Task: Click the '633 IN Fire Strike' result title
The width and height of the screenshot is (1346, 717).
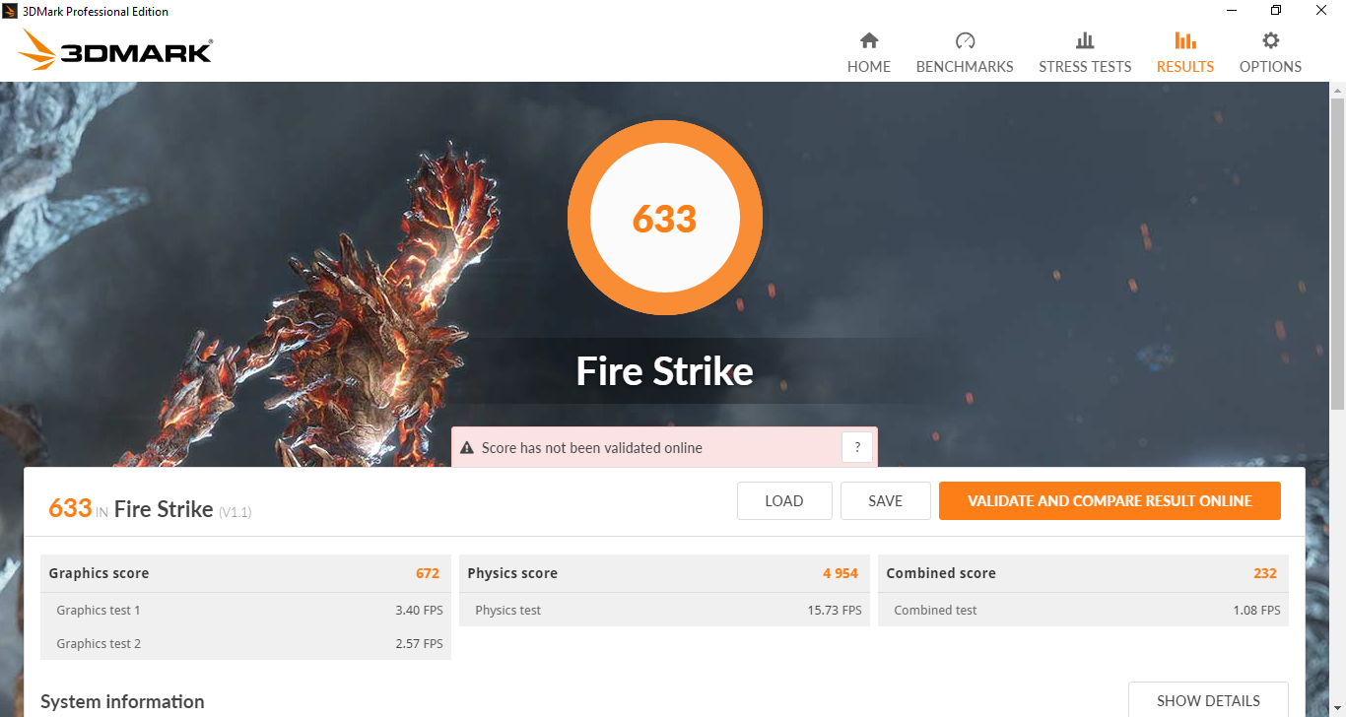Action: [x=131, y=508]
